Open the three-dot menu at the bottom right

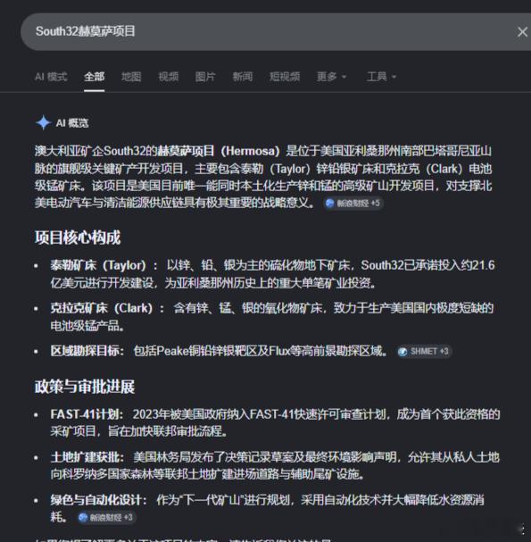[x=525, y=529]
